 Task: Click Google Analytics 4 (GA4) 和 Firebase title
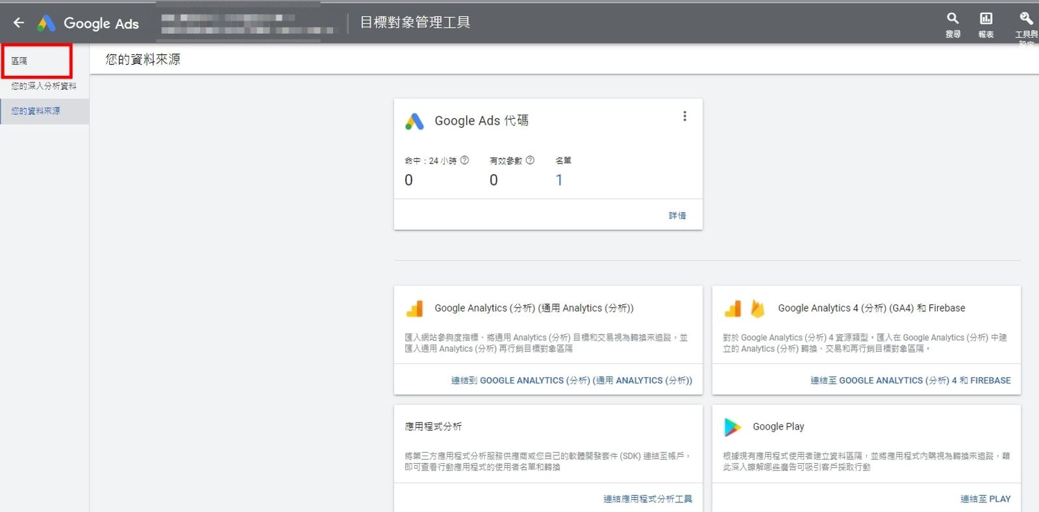pos(871,308)
